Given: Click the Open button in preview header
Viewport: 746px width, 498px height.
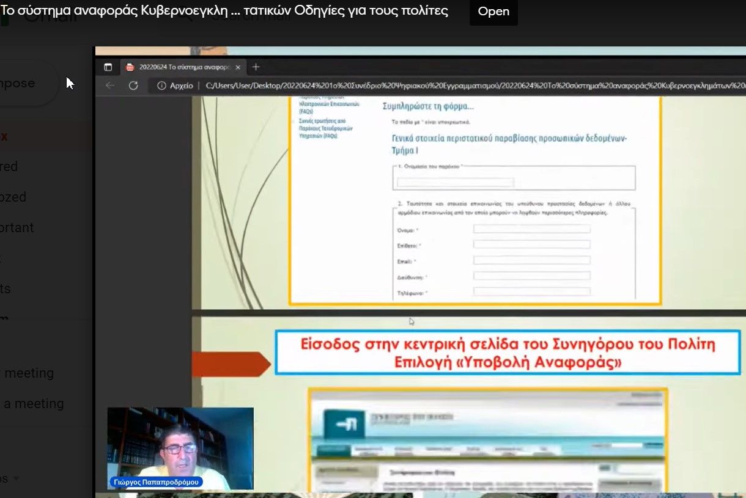Looking at the screenshot, I should click(x=493, y=12).
